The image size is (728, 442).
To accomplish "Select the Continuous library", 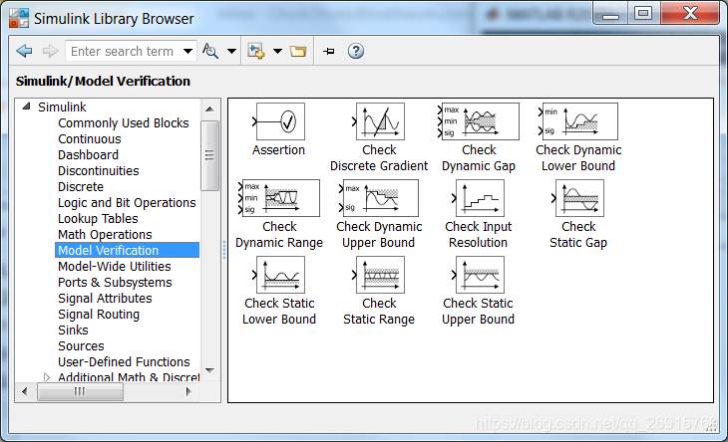I will pyautogui.click(x=89, y=139).
